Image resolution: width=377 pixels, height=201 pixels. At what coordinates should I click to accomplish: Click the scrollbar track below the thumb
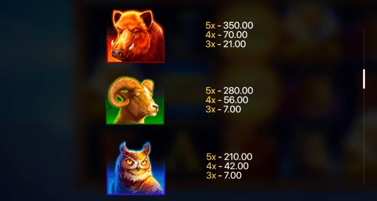pyautogui.click(x=364, y=136)
